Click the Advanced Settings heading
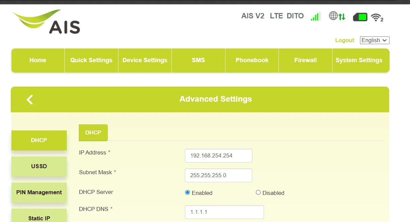The width and height of the screenshot is (410, 222). pyautogui.click(x=216, y=99)
